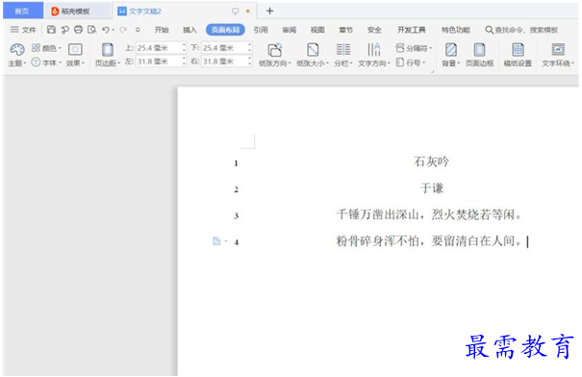582x377 pixels.
Task: Click the bottom margin 25.4 毫米 field
Action: pos(224,48)
